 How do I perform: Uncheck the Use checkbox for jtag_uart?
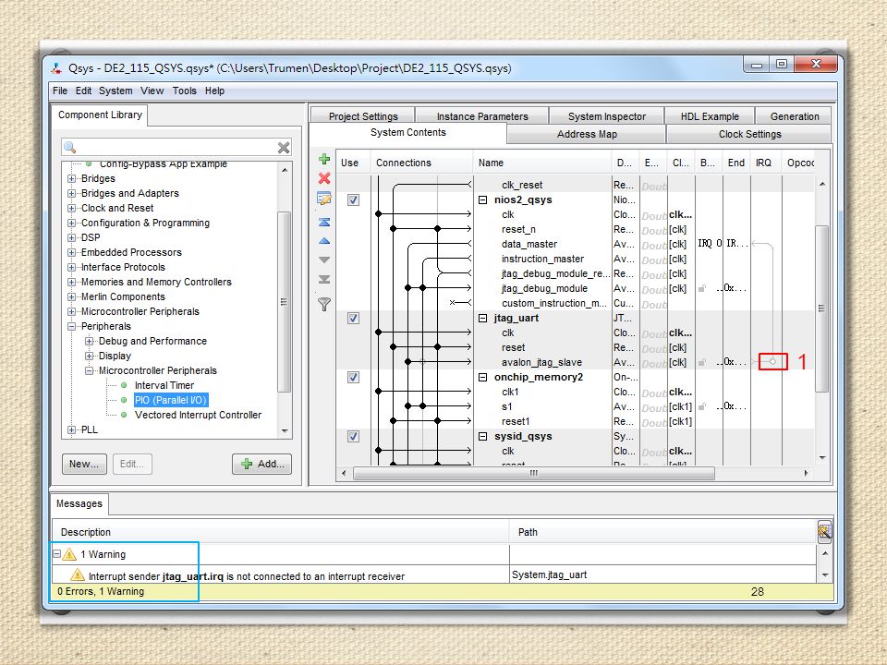coord(353,318)
